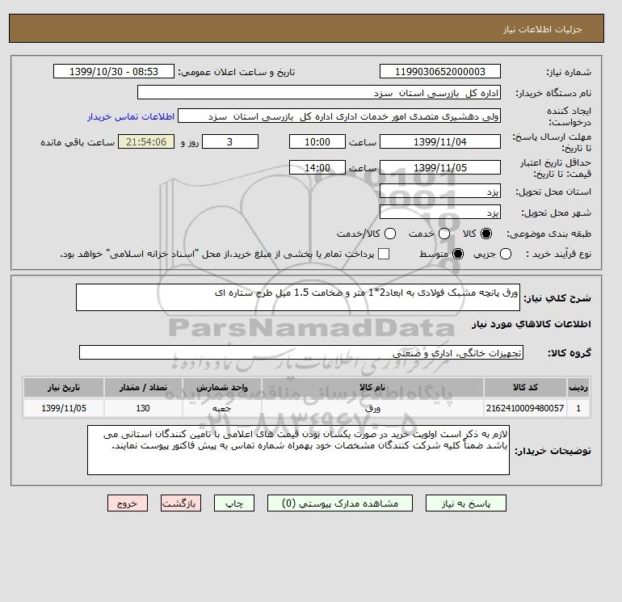Tick the Islamic treasury payment checkbox
Image resolution: width=622 pixels, height=602 pixels.
click(384, 254)
